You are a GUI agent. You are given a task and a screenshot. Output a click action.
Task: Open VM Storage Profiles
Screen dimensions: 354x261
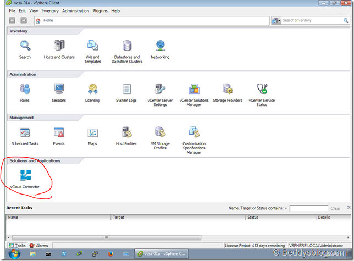coord(161,132)
